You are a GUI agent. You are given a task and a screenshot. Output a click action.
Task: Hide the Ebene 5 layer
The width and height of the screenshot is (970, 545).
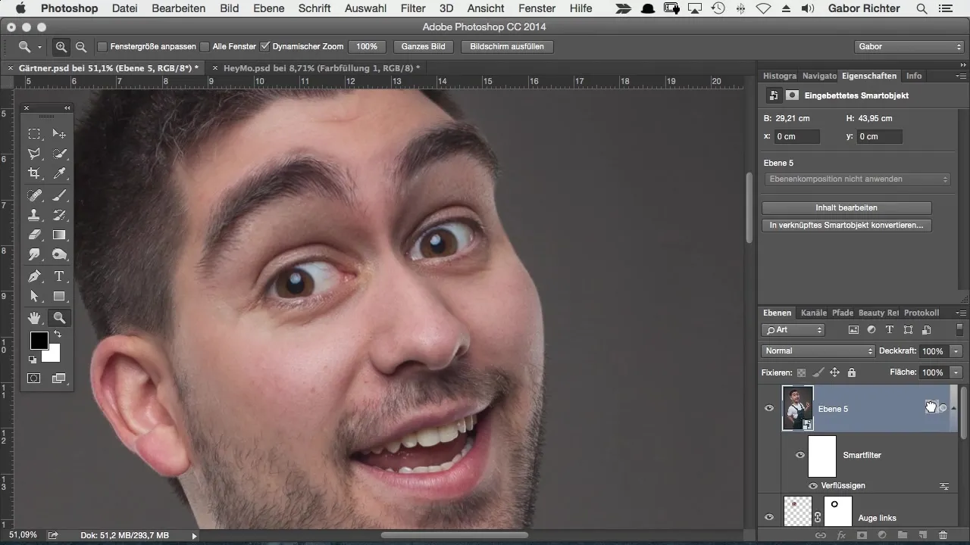(769, 408)
